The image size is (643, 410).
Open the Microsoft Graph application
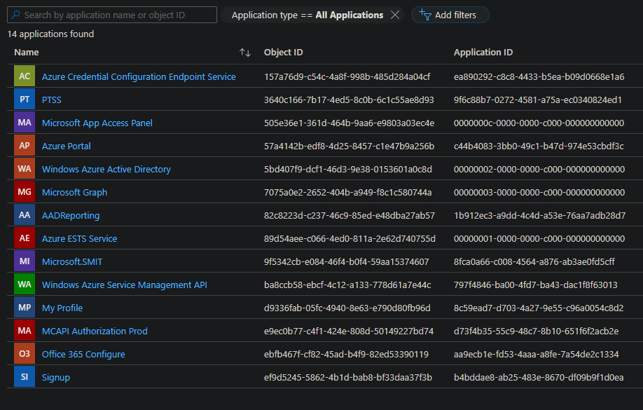click(74, 192)
